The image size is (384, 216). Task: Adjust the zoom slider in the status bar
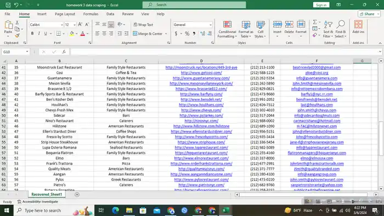click(x=353, y=201)
